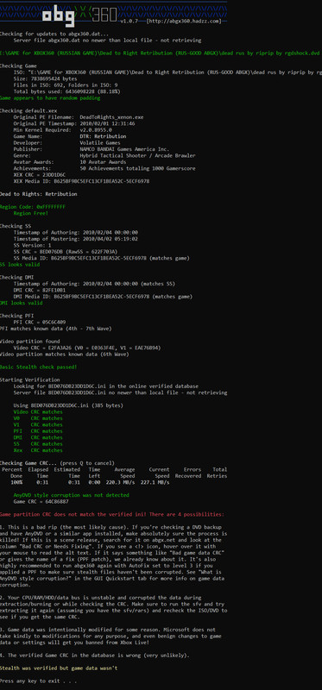Select the "SS Media ID" line
Screen dimensions: 322x690
pos(101,258)
